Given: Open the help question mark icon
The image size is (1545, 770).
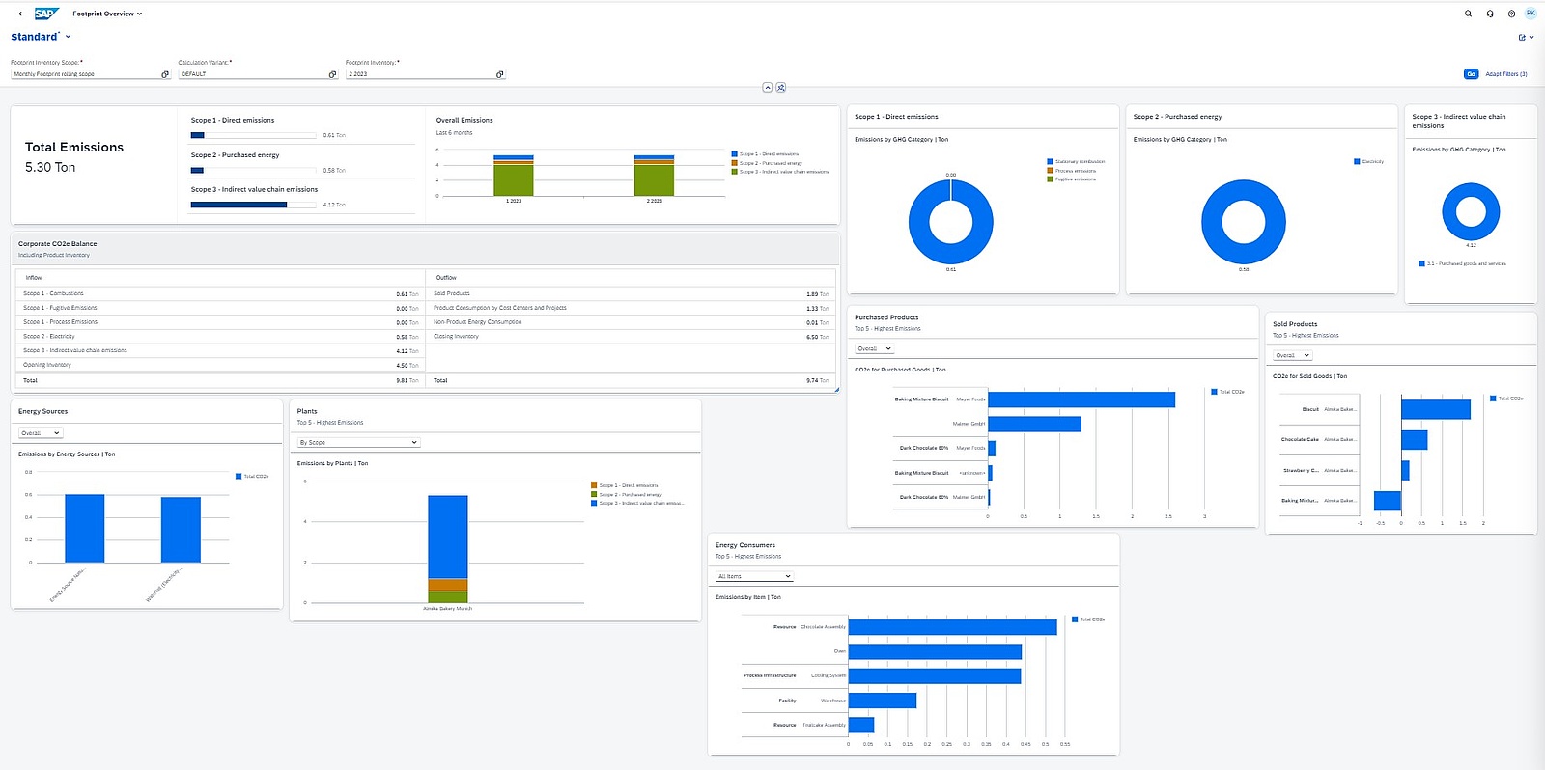Looking at the screenshot, I should pos(1511,14).
